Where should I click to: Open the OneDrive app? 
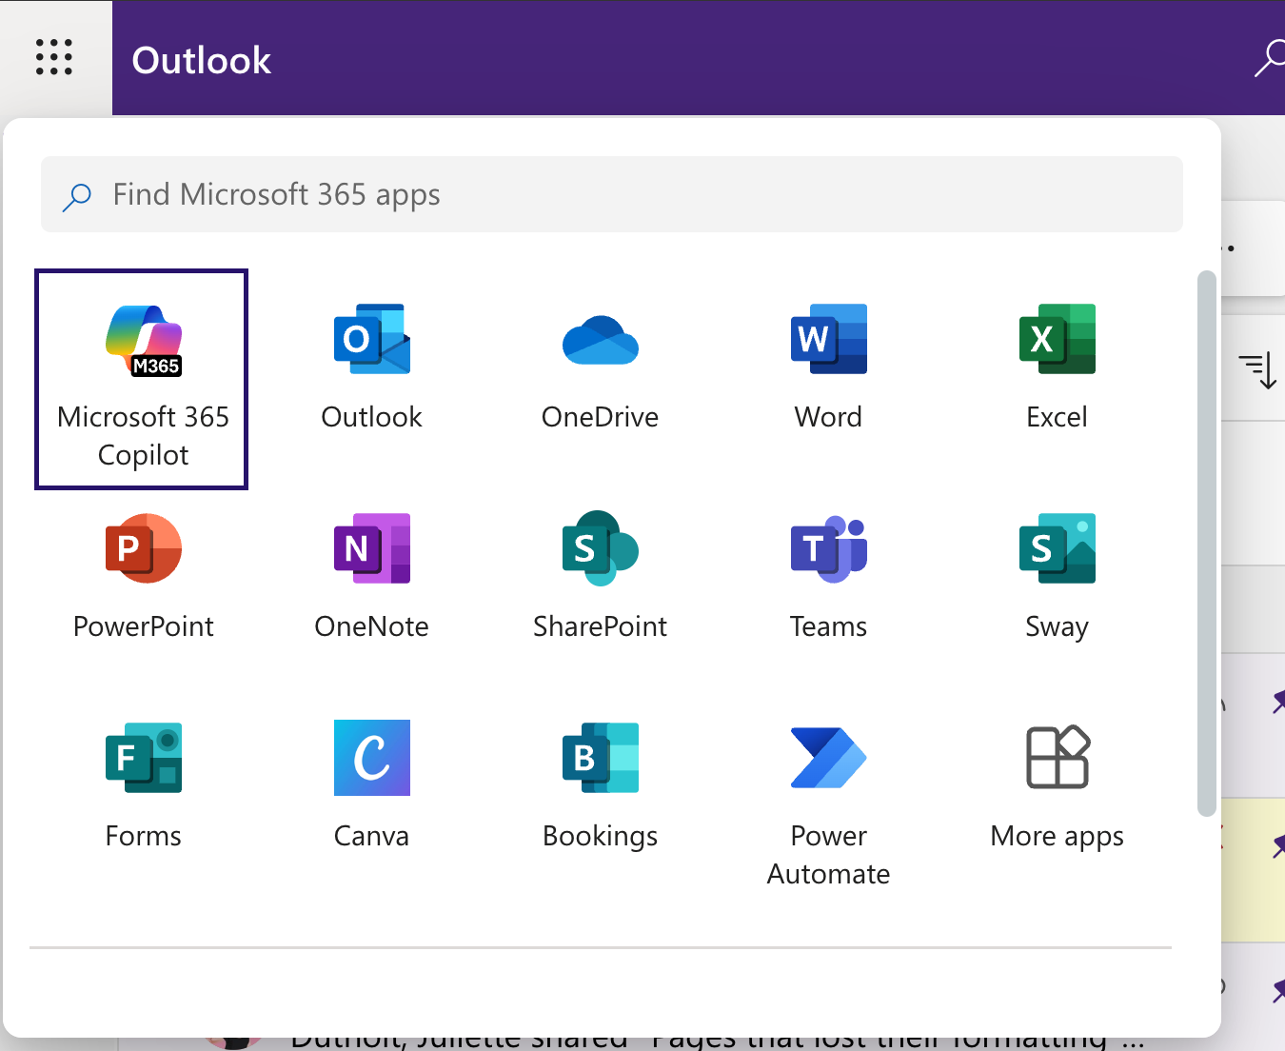pyautogui.click(x=600, y=367)
